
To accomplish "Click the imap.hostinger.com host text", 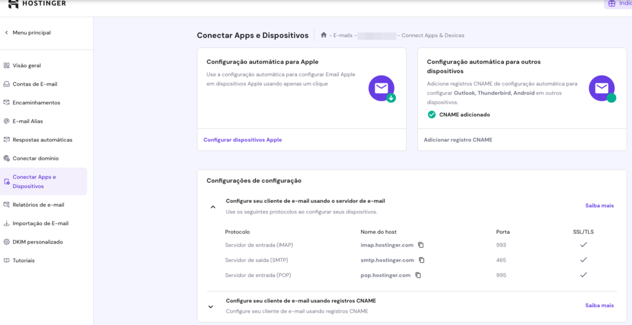I will click(387, 245).
